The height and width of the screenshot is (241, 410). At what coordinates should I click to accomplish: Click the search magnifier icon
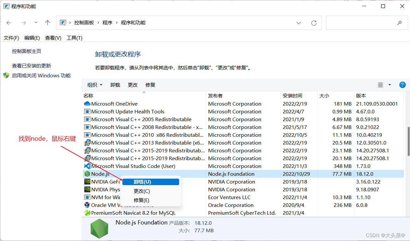[x=399, y=23]
